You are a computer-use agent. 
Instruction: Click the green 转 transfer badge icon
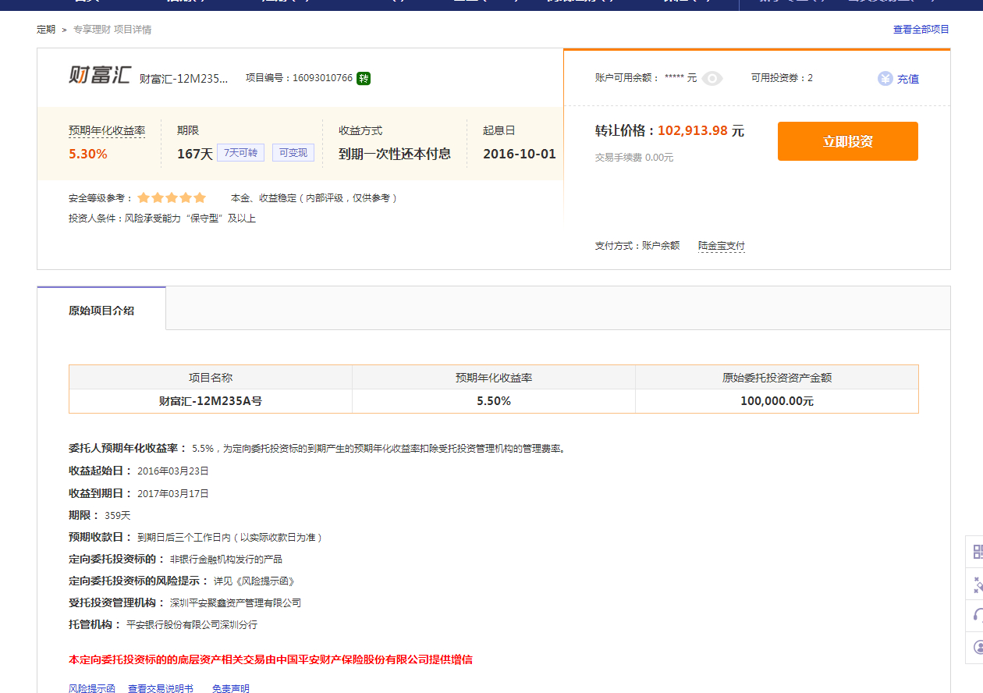tap(364, 78)
